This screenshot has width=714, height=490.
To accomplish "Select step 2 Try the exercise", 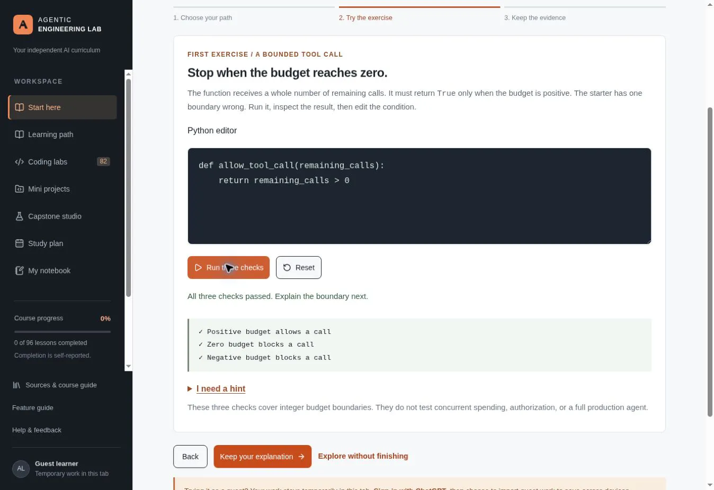I will click(420, 14).
